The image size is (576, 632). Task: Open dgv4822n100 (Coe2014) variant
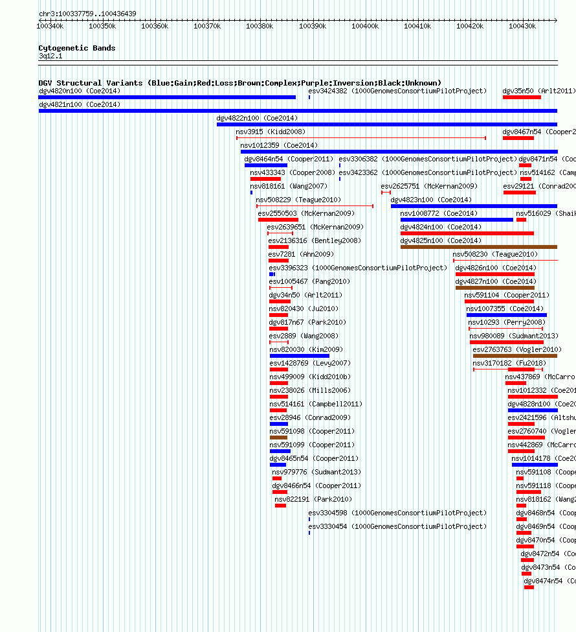click(x=257, y=118)
